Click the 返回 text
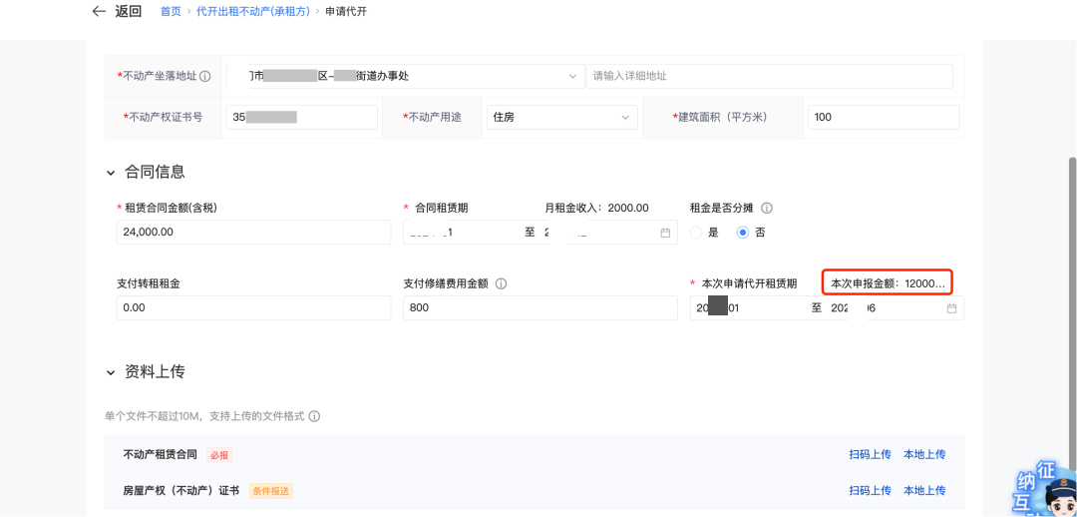 tap(128, 12)
